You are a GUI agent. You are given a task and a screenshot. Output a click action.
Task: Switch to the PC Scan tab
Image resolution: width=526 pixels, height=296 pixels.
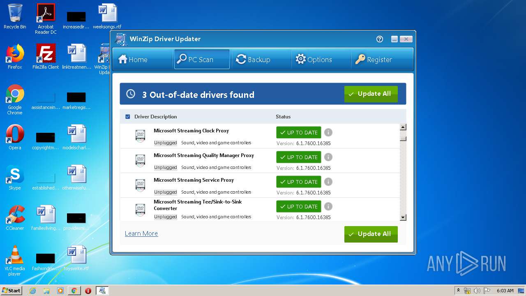click(x=202, y=59)
